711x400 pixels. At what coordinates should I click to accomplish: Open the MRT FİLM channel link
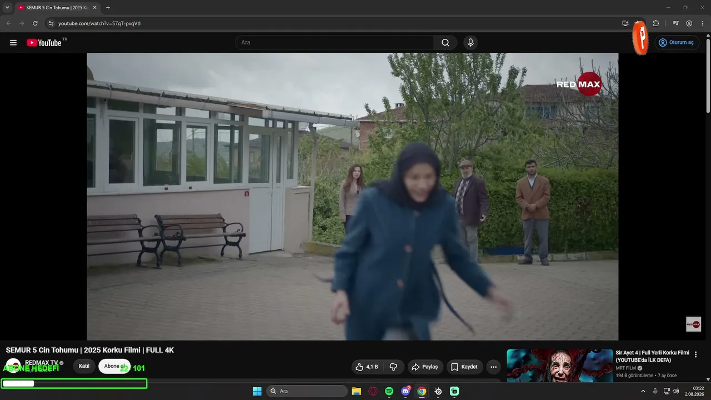[625, 368]
